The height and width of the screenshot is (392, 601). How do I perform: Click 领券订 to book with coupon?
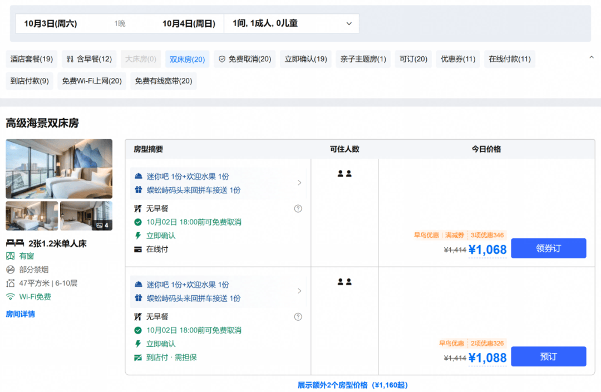tap(549, 248)
